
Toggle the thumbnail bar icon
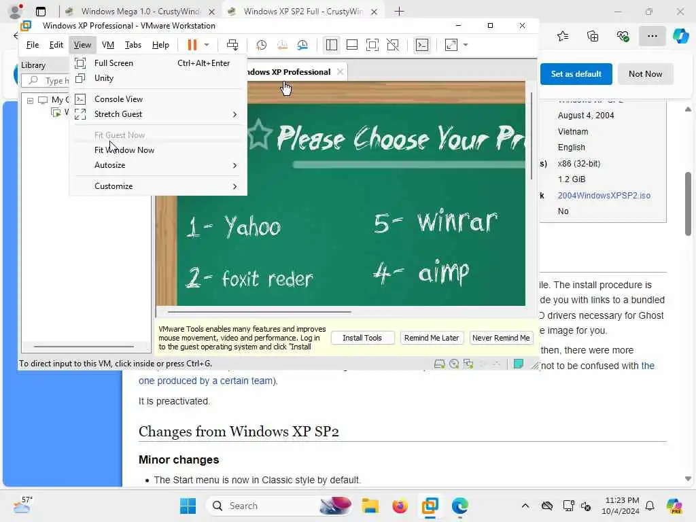pos(352,45)
